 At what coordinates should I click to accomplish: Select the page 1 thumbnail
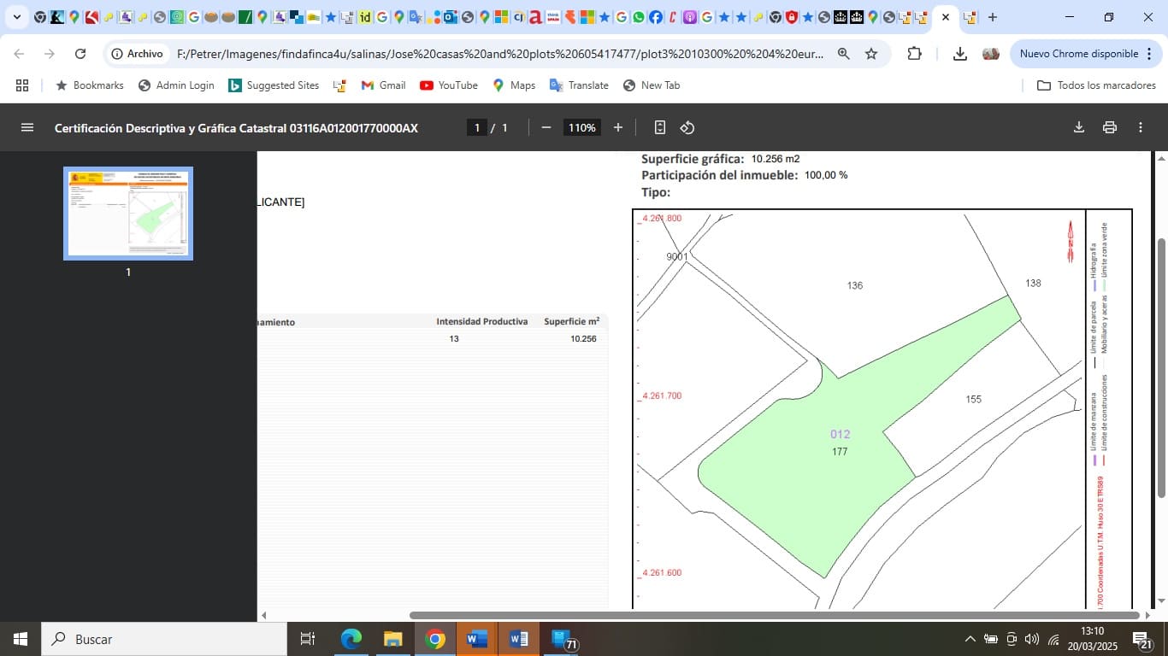click(x=128, y=213)
